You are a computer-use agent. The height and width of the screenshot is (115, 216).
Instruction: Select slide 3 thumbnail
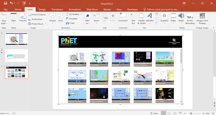tap(17, 72)
